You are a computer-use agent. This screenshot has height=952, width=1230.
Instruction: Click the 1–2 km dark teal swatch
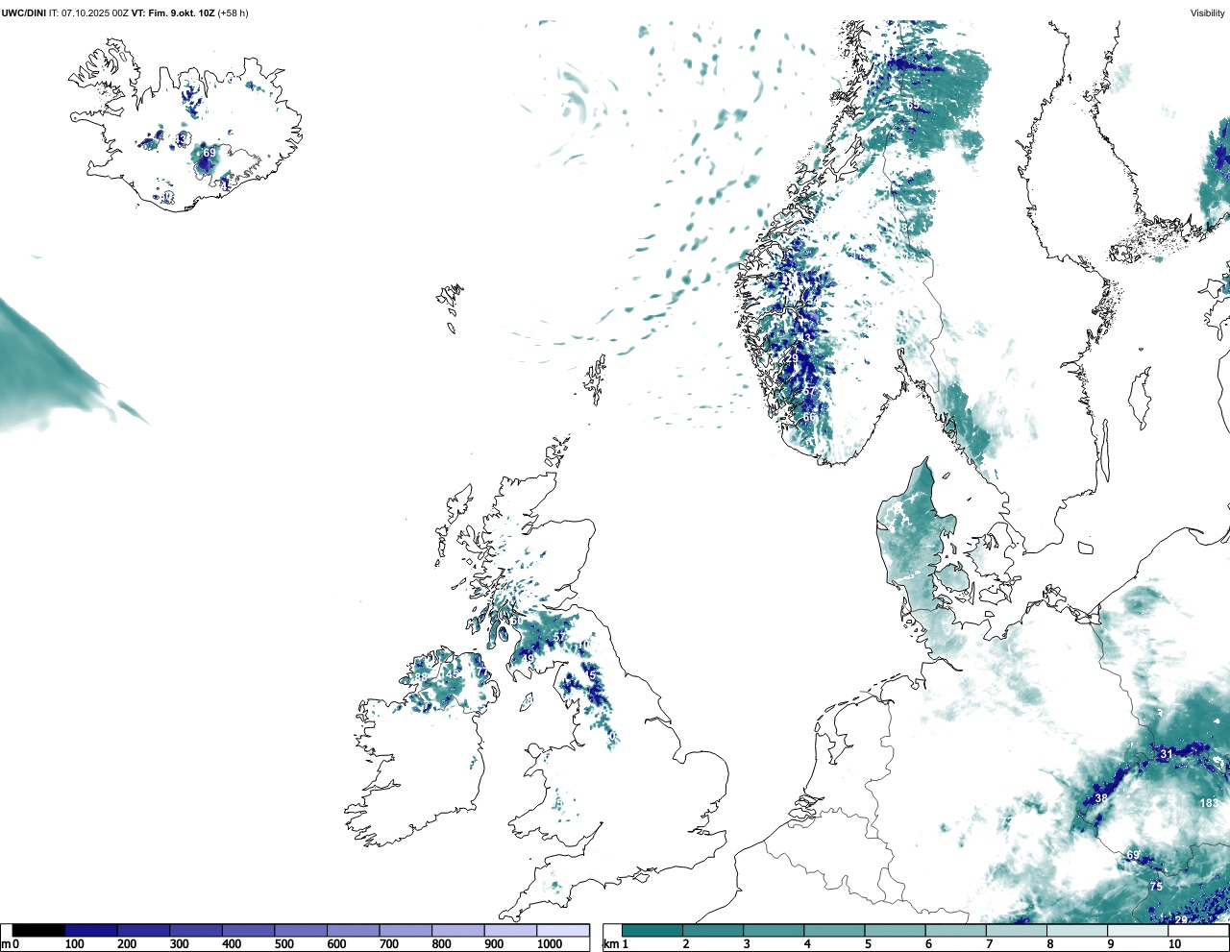coord(652,930)
